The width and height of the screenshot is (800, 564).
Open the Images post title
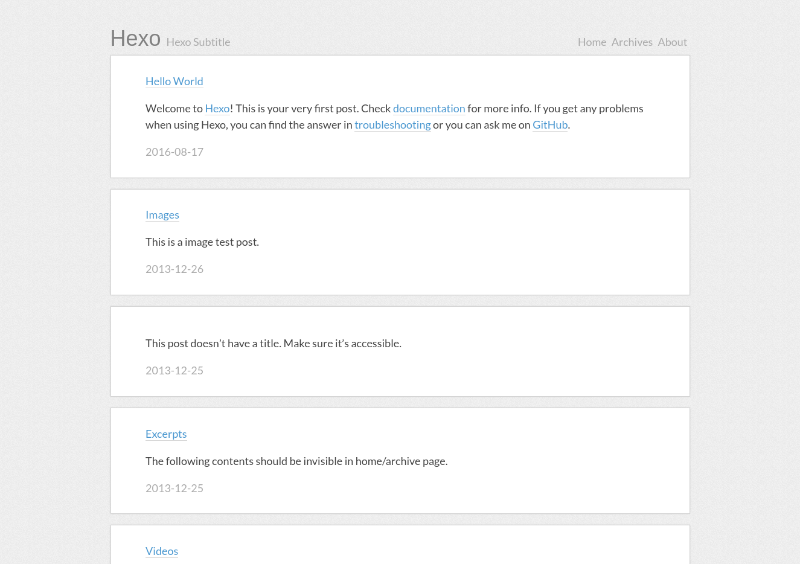click(x=162, y=215)
